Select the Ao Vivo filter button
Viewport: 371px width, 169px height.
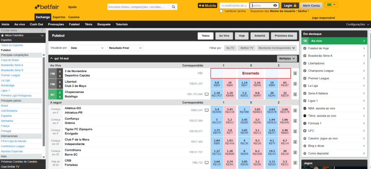click(x=224, y=36)
